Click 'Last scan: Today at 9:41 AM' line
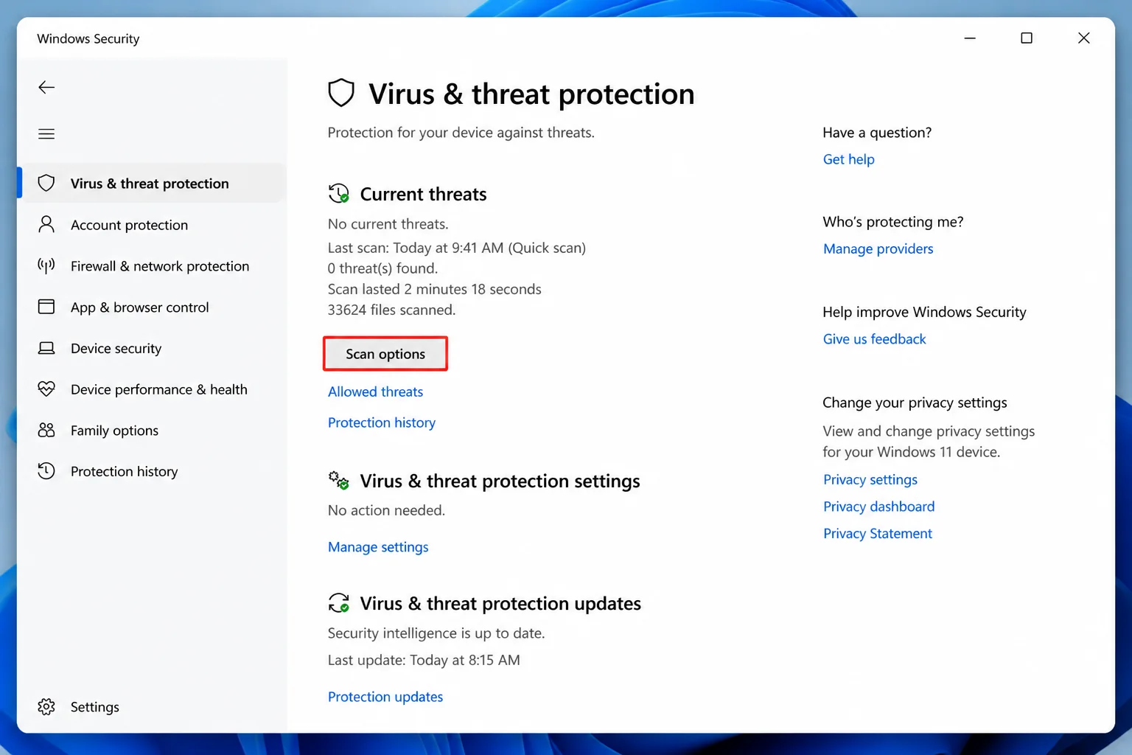1132x755 pixels. tap(457, 248)
